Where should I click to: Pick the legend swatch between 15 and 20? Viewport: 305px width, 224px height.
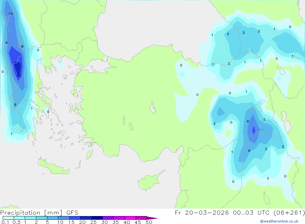pos(75,218)
